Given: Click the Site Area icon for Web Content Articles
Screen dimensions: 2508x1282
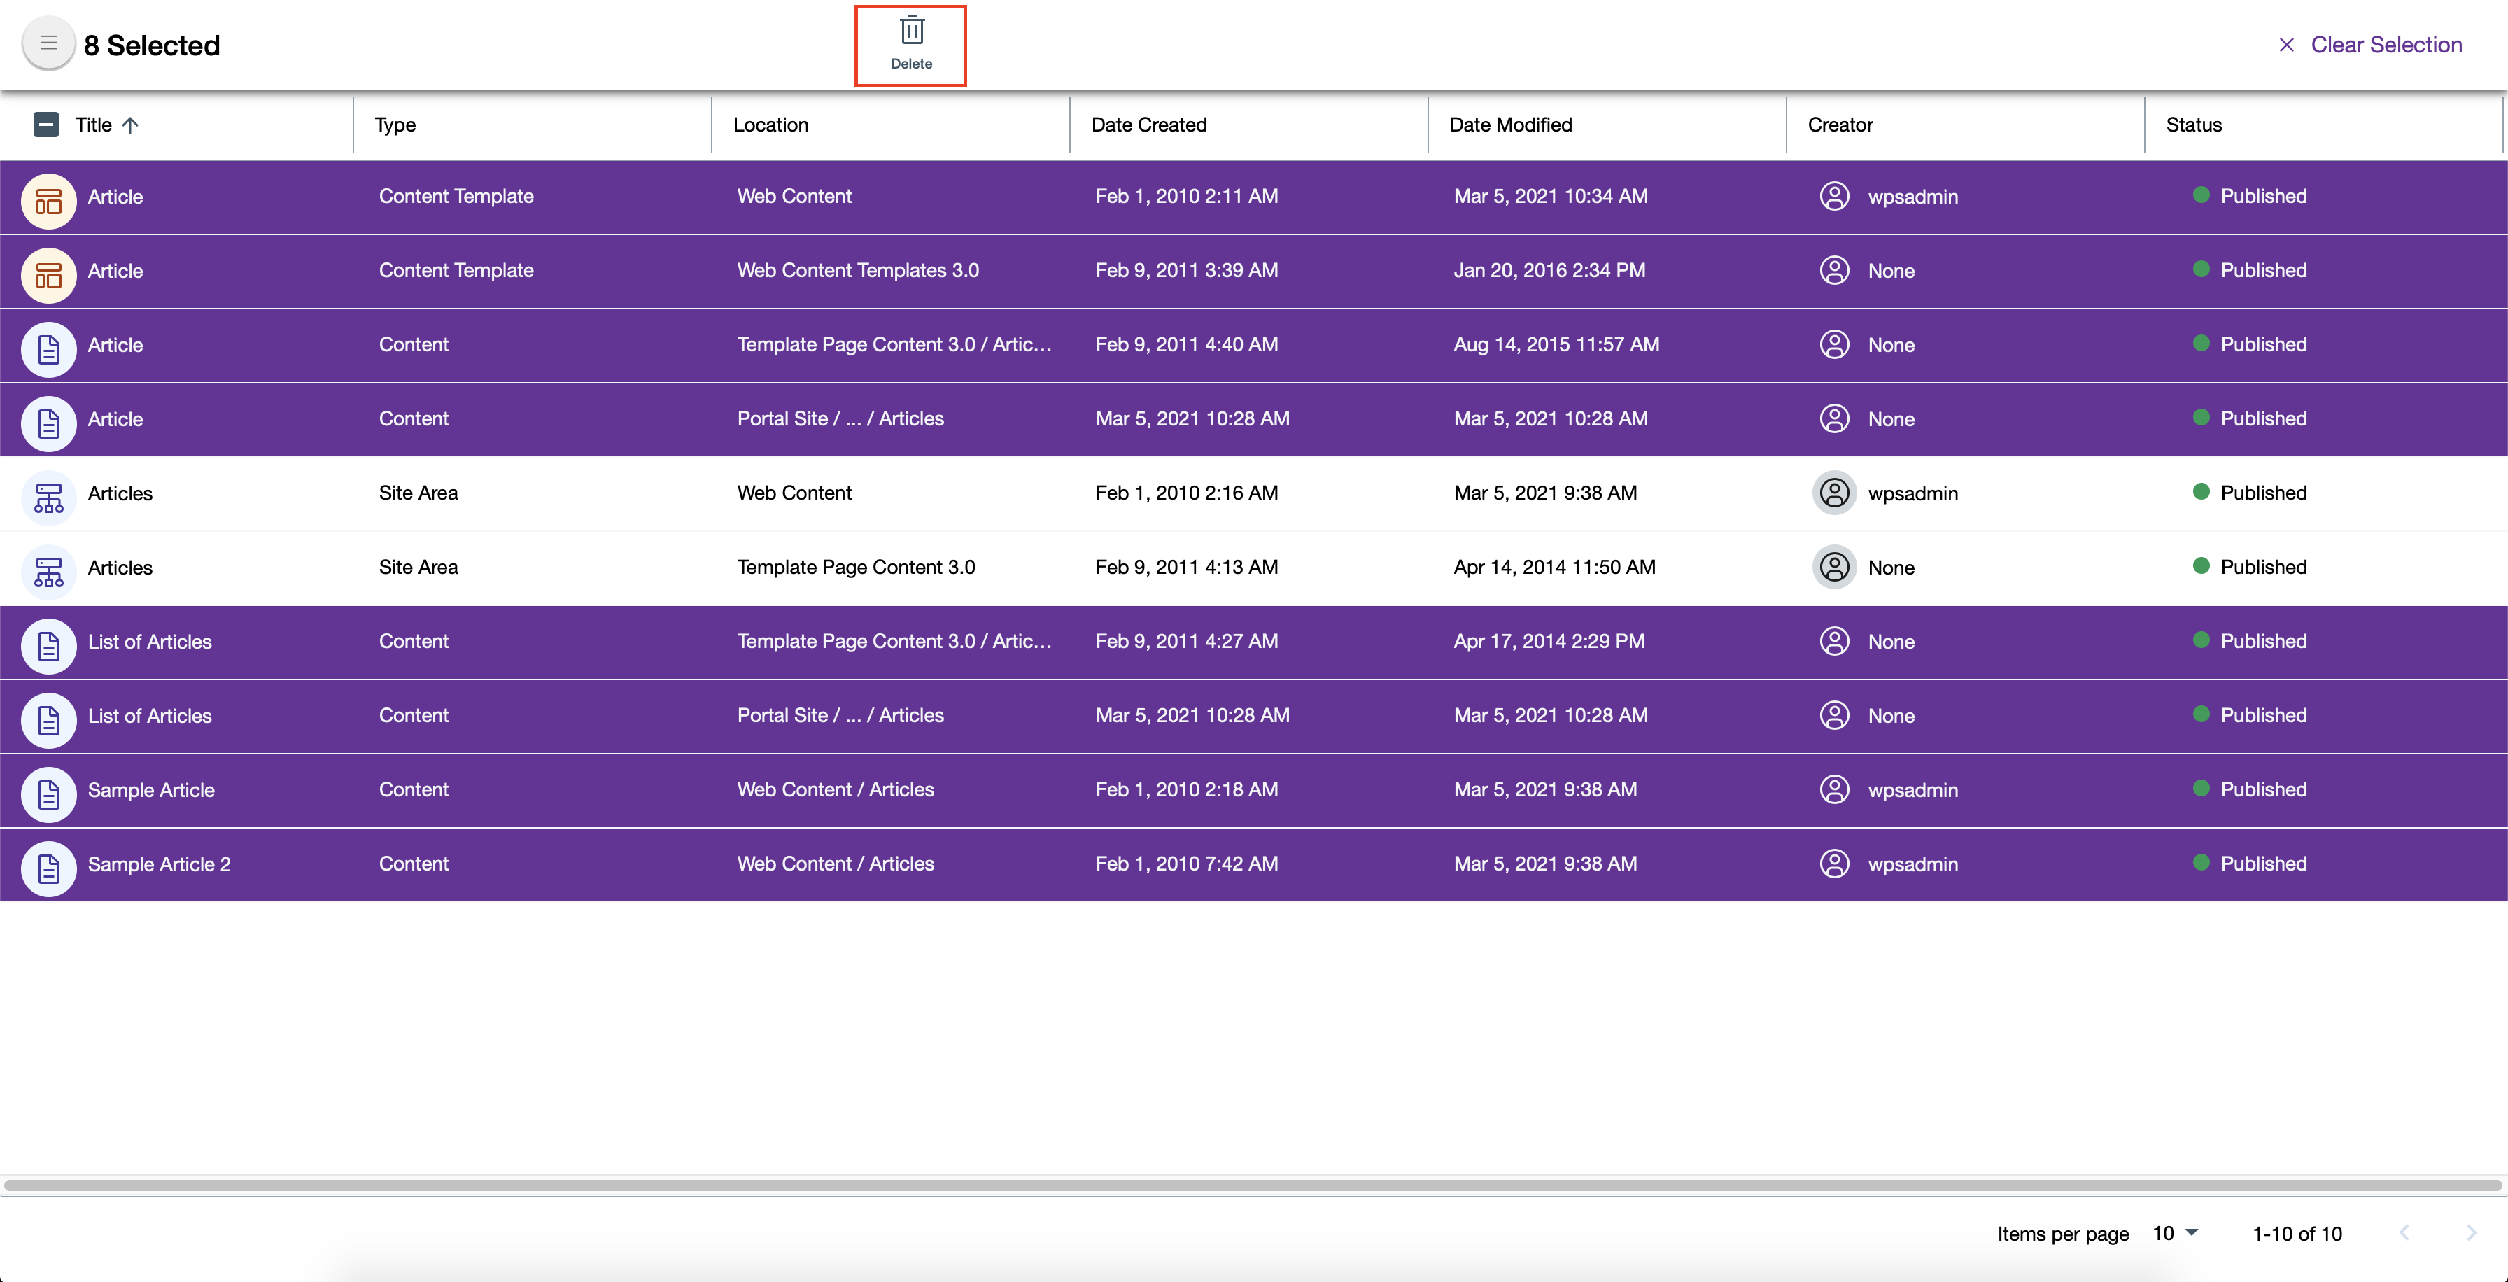Looking at the screenshot, I should 49,498.
